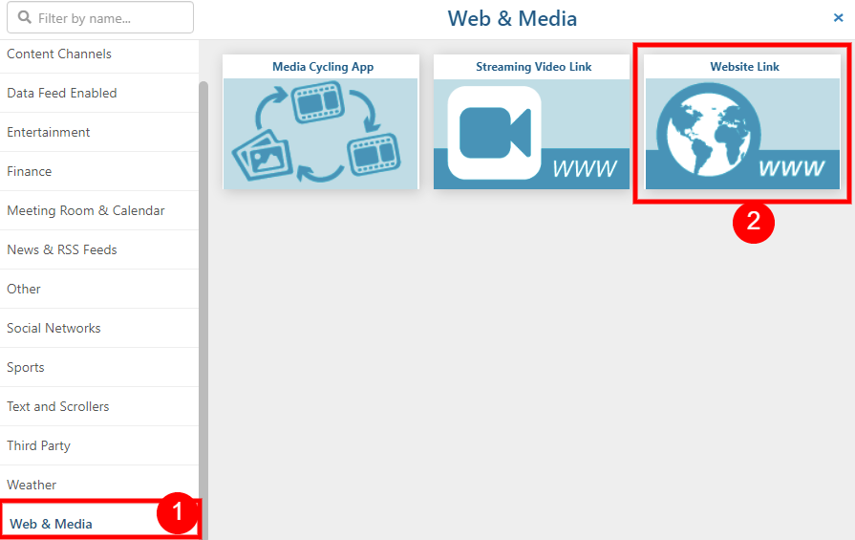
Task: Open the Streaming Video Link tile
Action: click(x=532, y=121)
